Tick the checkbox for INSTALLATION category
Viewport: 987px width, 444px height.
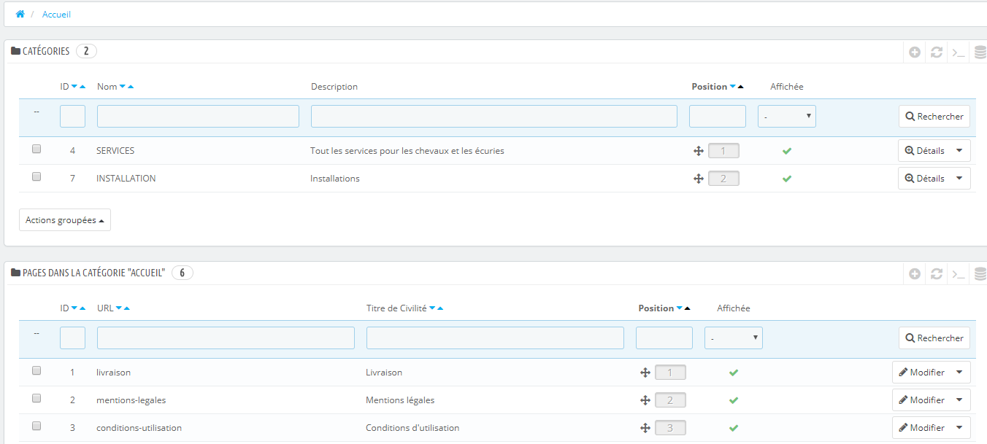coord(37,176)
